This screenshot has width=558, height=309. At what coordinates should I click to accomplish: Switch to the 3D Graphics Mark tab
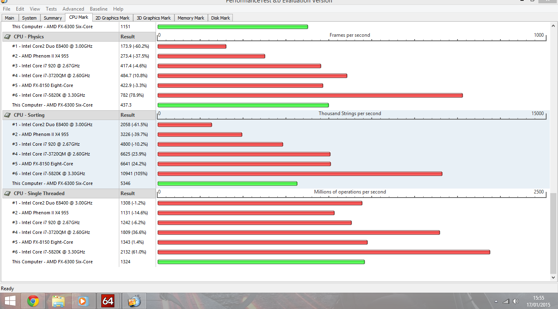[154, 18]
